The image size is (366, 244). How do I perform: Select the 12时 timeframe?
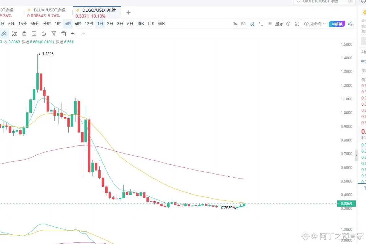pos(89,23)
